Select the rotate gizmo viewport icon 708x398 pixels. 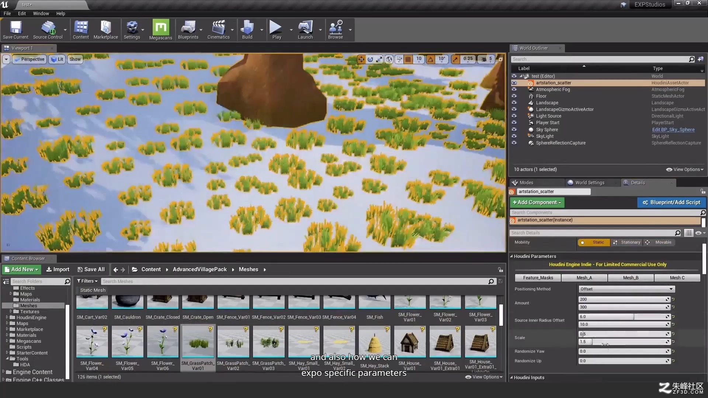tap(370, 59)
